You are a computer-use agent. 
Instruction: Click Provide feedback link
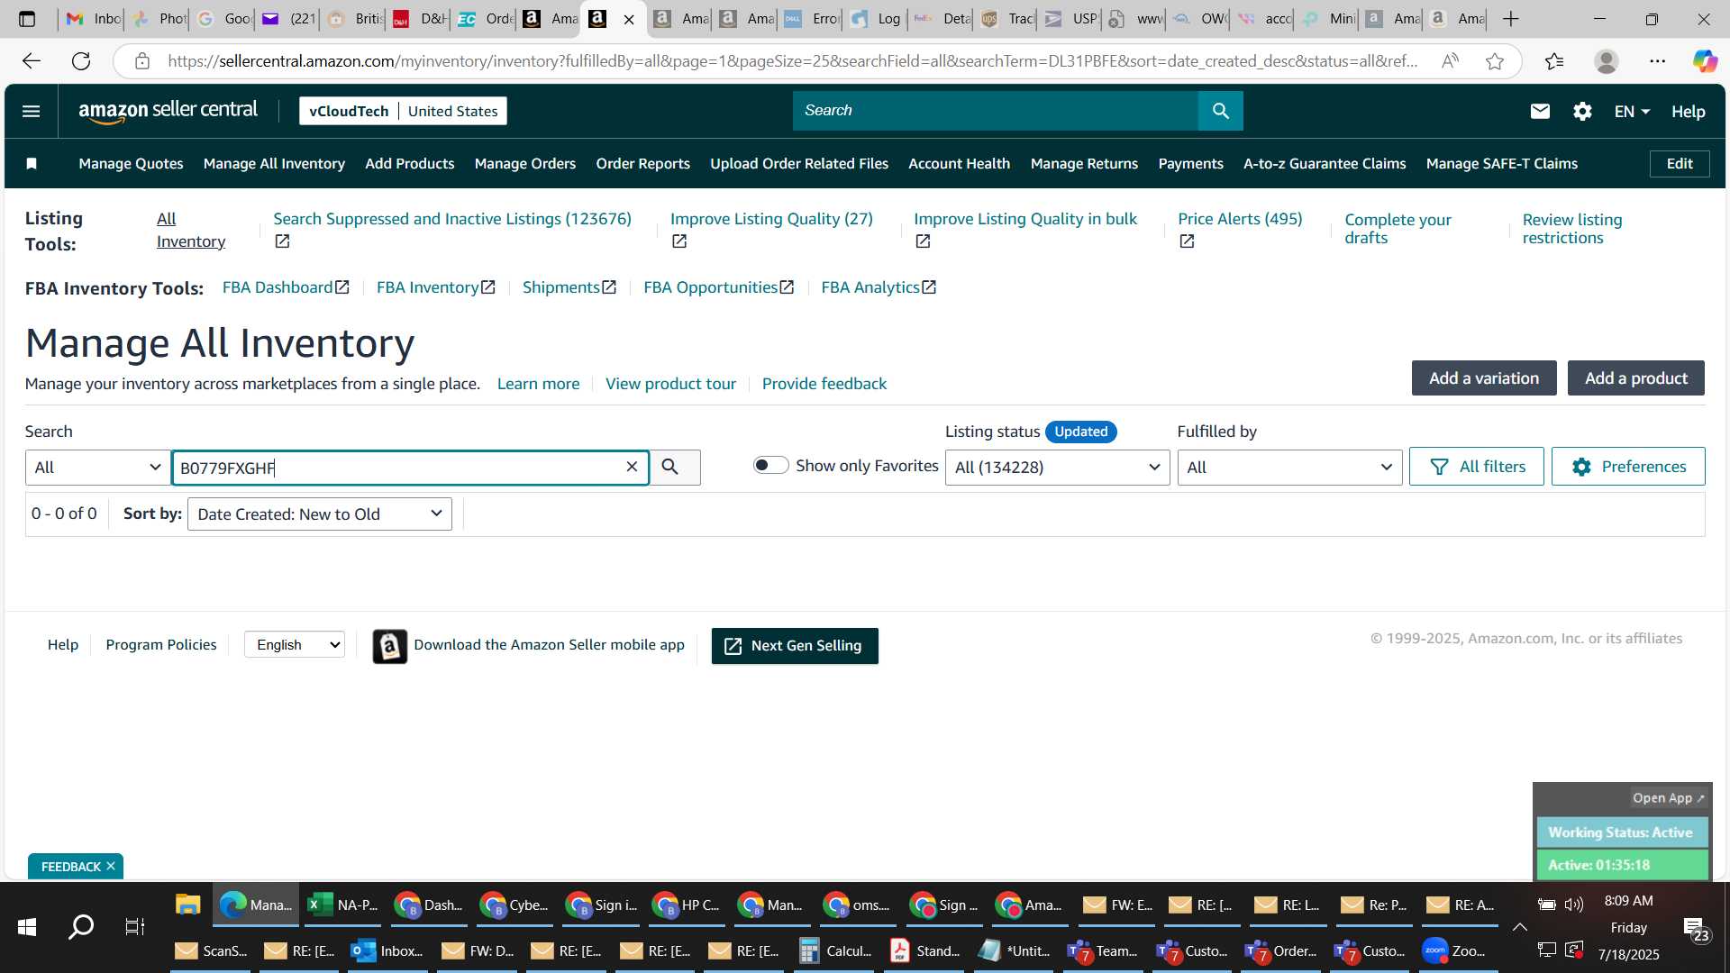click(x=824, y=384)
